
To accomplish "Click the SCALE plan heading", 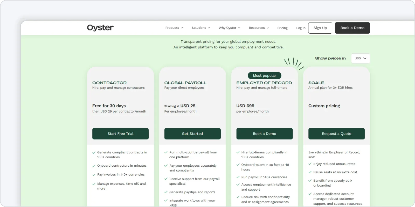I will tap(316, 83).
